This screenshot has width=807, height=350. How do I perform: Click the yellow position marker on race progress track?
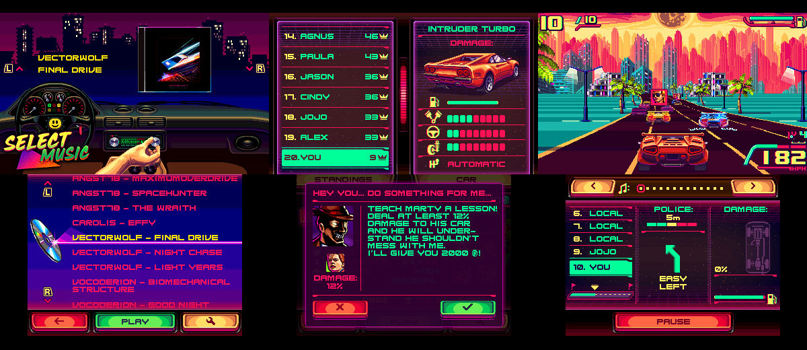coord(594,287)
